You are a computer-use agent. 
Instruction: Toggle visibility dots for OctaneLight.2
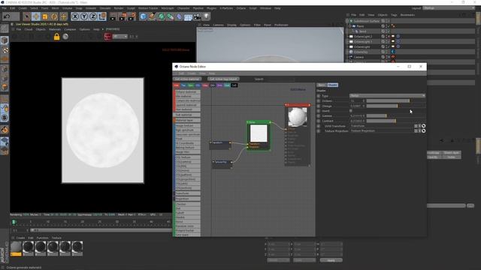pyautogui.click(x=386, y=37)
